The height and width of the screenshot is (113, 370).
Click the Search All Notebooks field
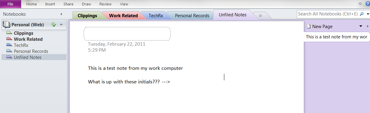click(x=328, y=14)
